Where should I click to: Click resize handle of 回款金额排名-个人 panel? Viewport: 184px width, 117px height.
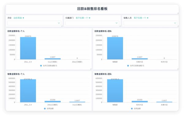pos(91,69)
